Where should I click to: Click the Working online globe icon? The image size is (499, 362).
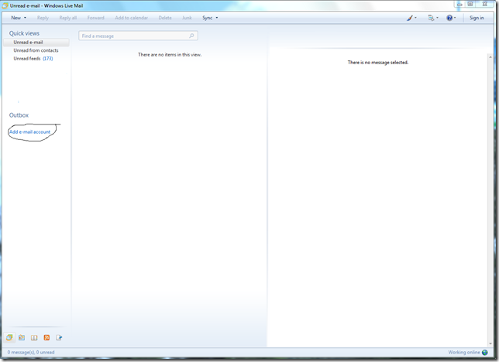point(485,352)
